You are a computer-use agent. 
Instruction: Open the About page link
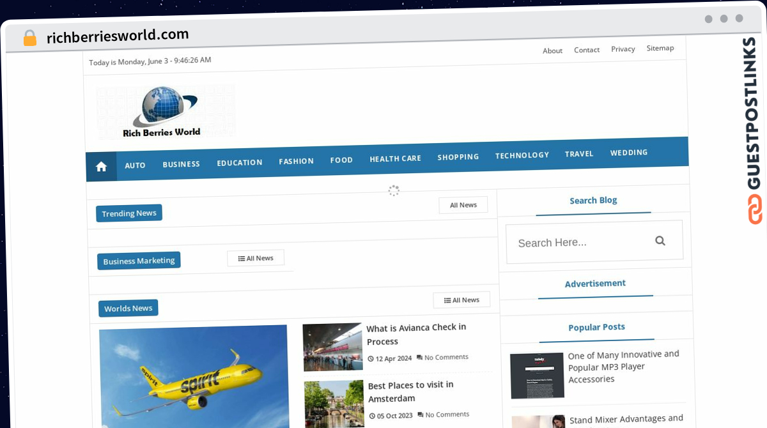point(553,50)
